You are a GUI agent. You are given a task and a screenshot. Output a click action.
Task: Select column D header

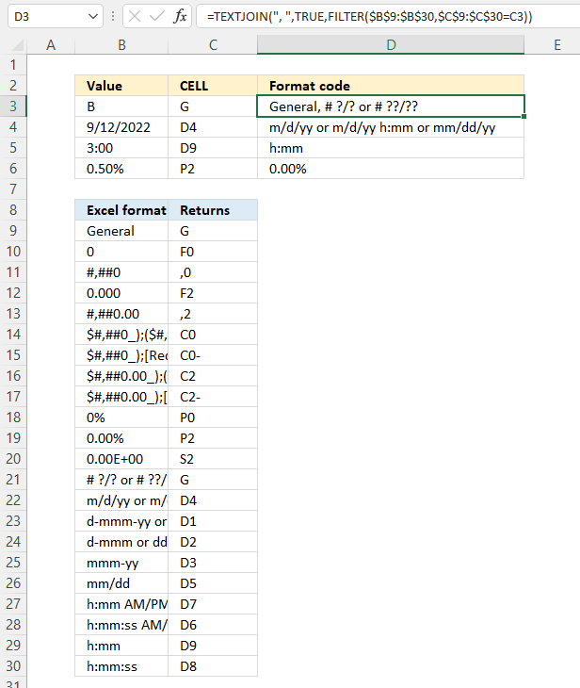(x=391, y=44)
